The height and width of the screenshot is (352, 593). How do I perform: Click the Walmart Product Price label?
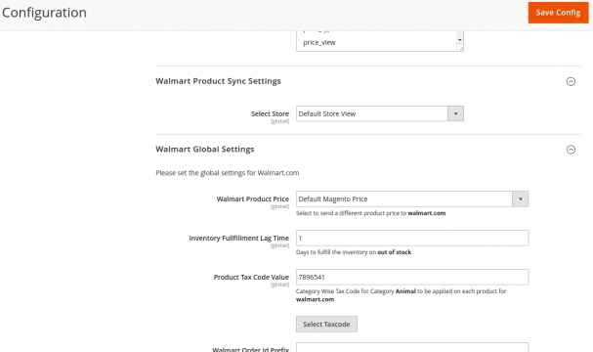[x=253, y=199]
